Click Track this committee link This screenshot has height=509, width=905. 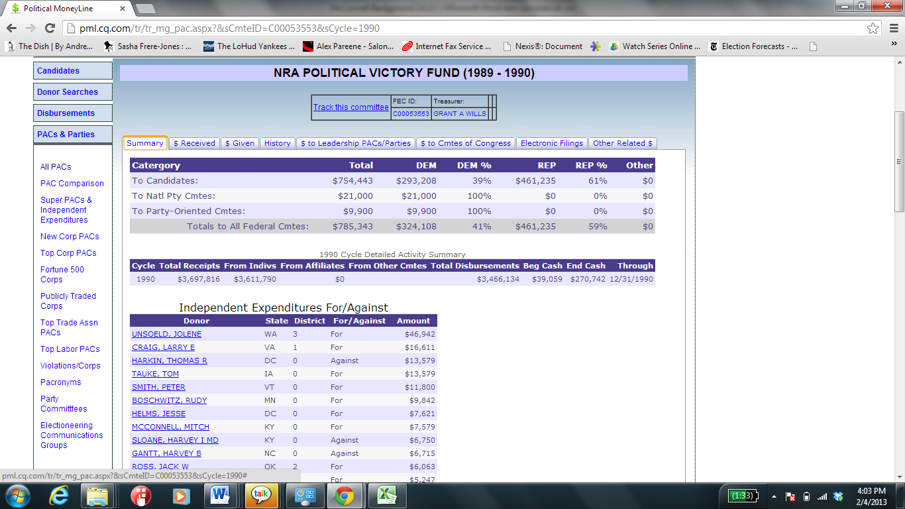(351, 107)
